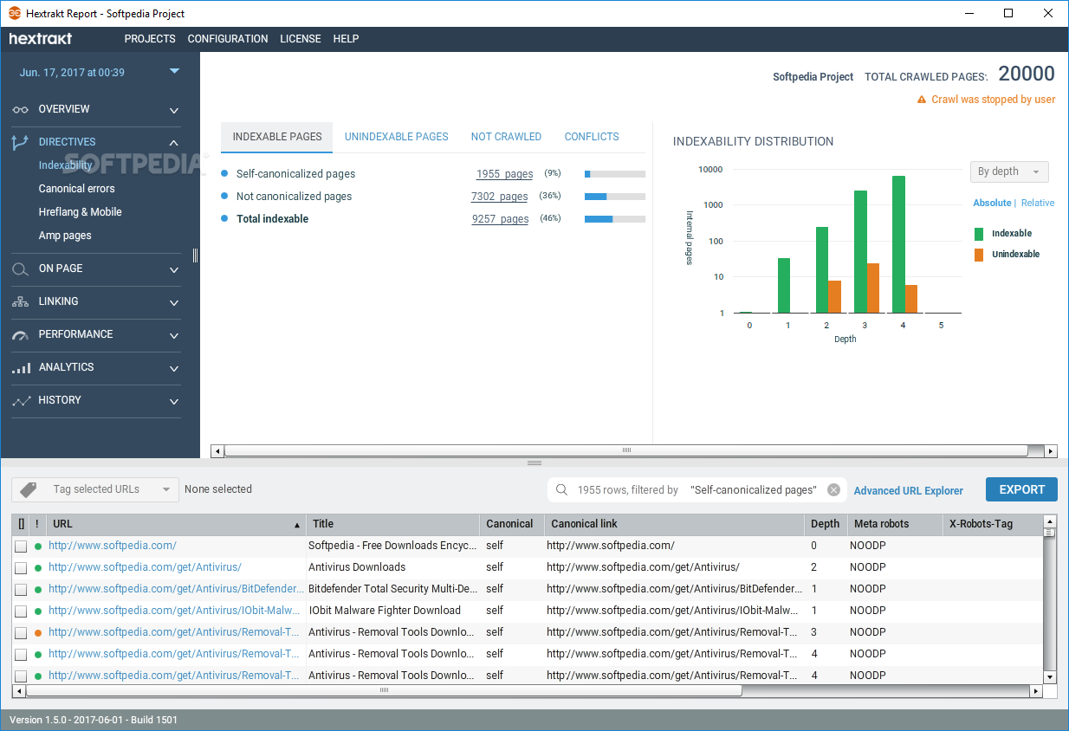The height and width of the screenshot is (731, 1069).
Task: Toggle the Indexable legend series
Action: 1003,234
